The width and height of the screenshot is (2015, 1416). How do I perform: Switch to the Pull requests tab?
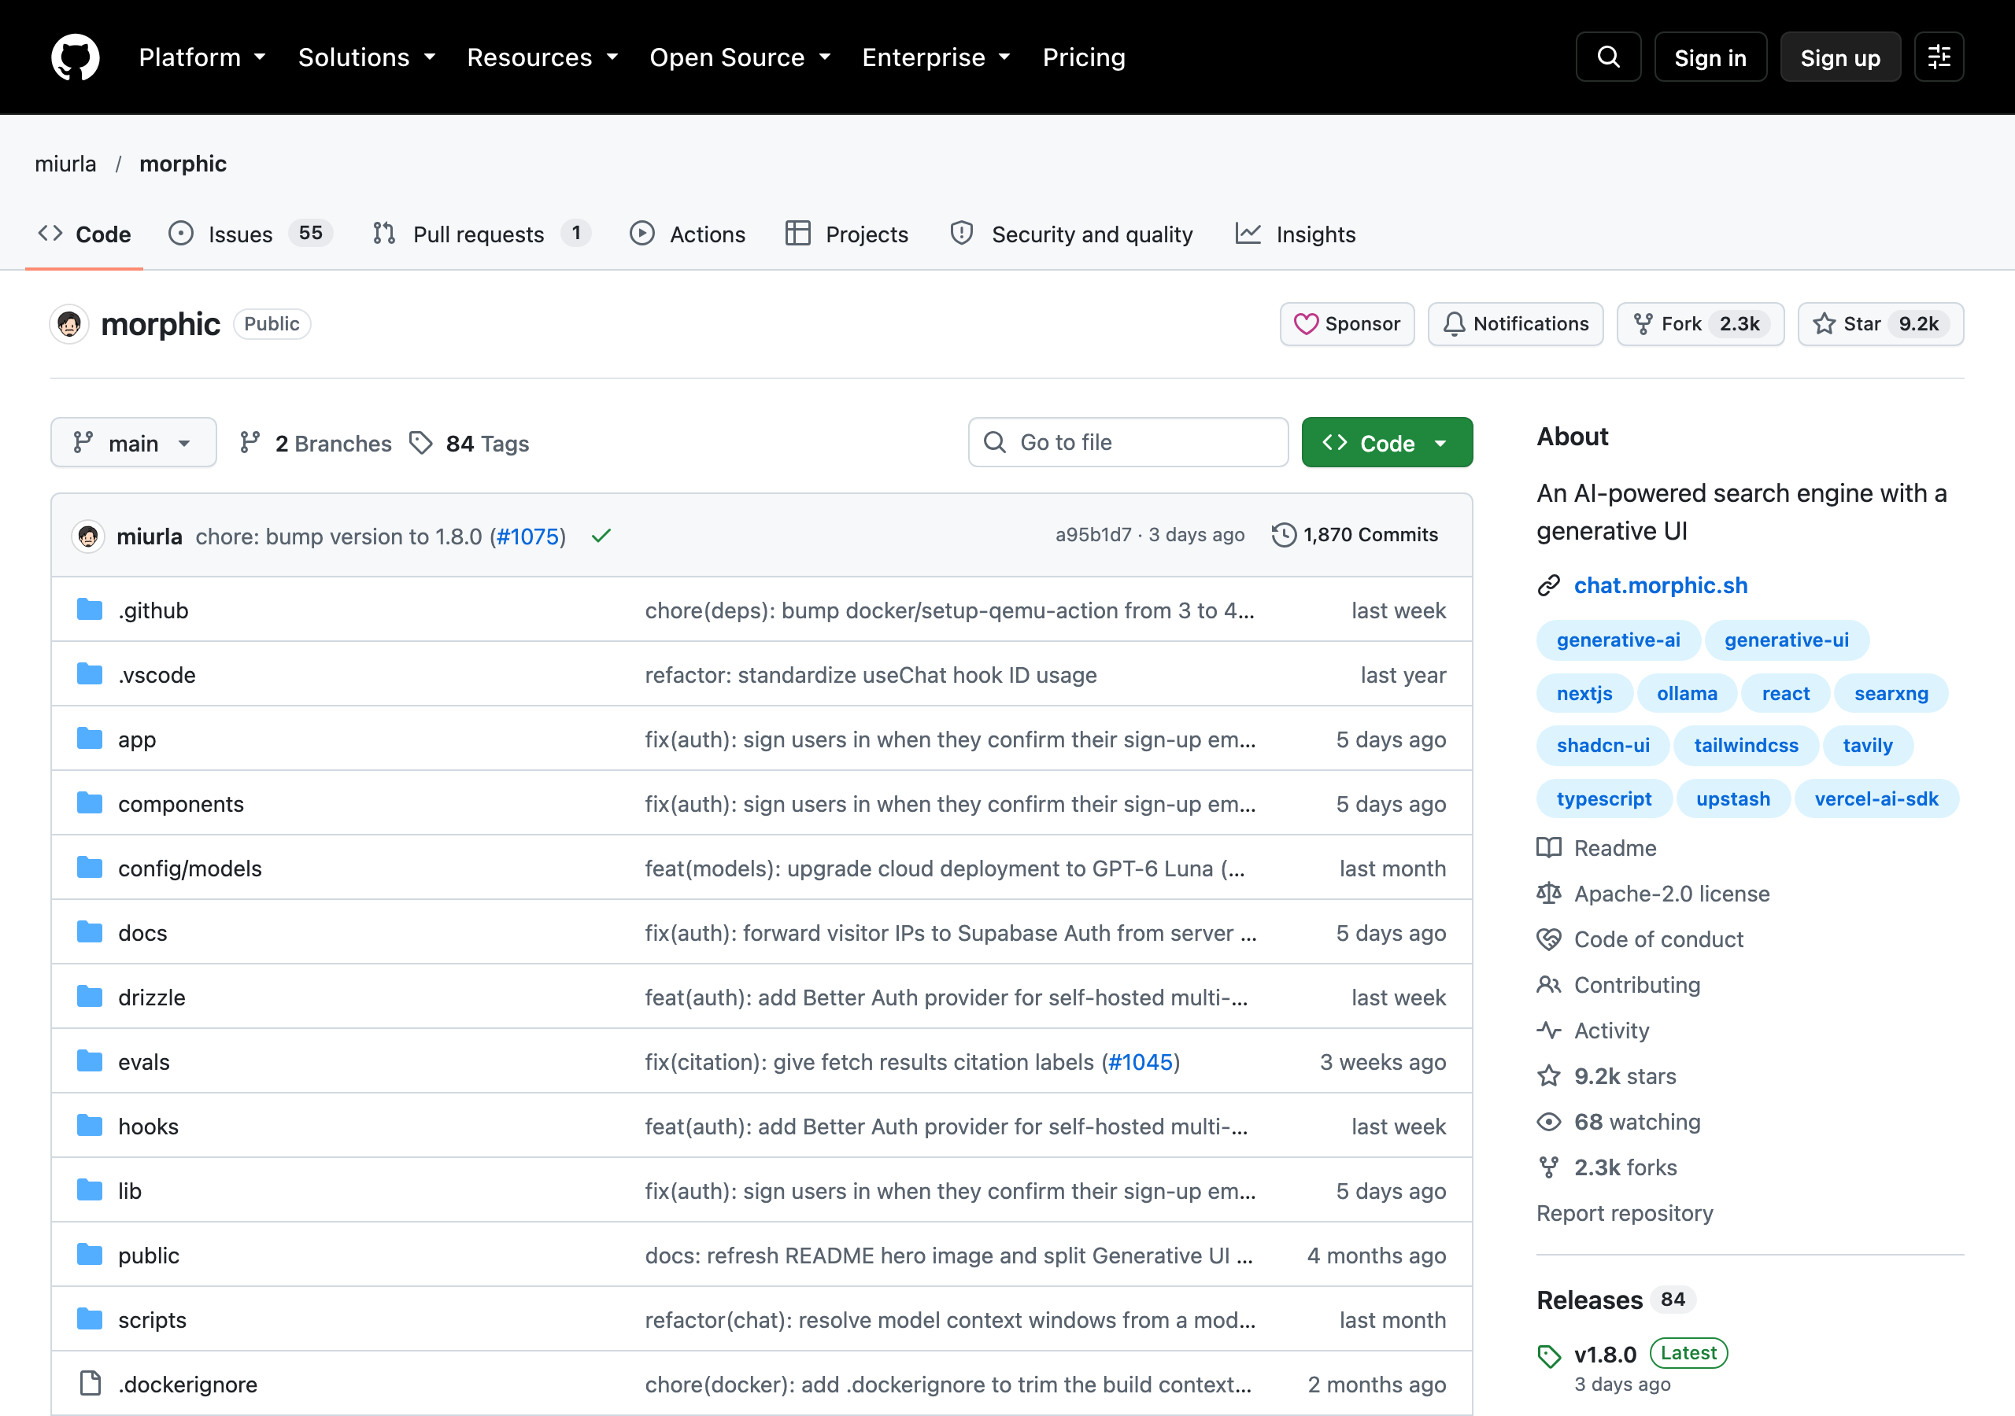tap(482, 234)
